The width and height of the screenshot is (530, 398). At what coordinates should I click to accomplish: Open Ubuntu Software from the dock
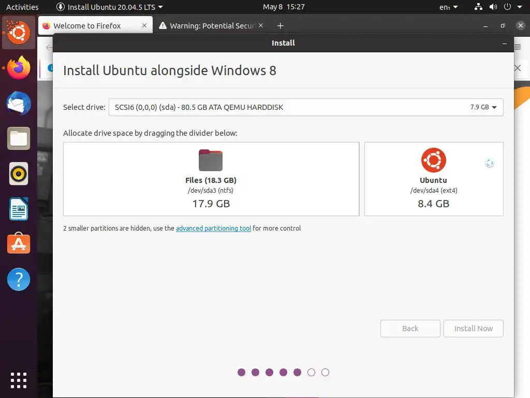pyautogui.click(x=19, y=244)
